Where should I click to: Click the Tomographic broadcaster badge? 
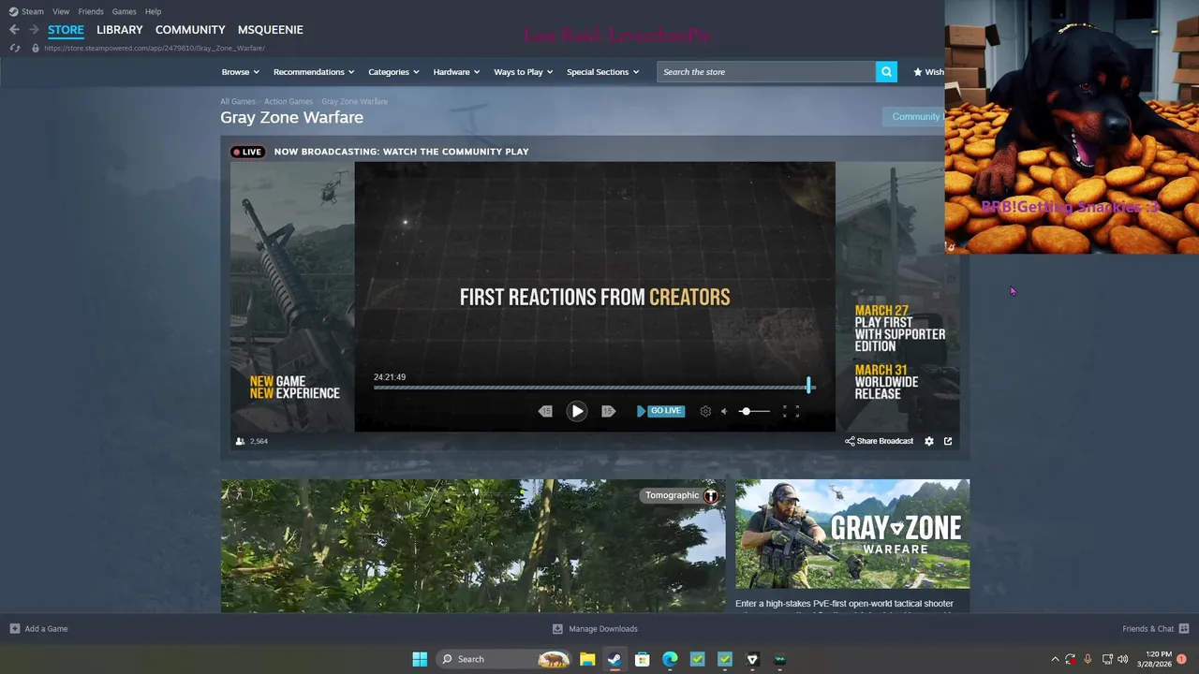(x=681, y=495)
